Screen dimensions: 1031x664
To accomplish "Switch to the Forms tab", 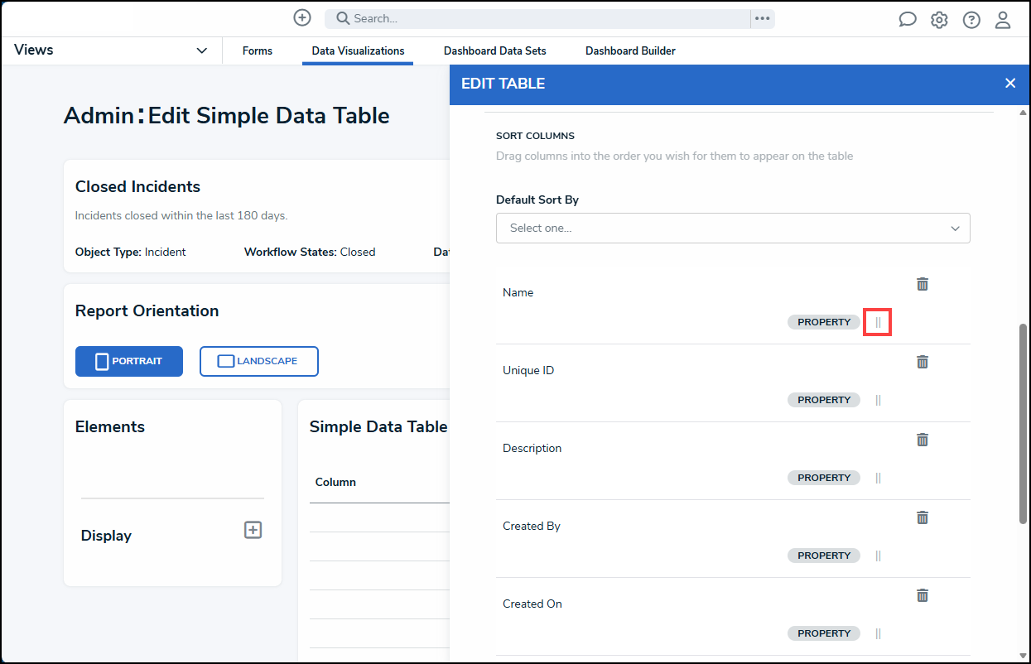I will [x=258, y=51].
